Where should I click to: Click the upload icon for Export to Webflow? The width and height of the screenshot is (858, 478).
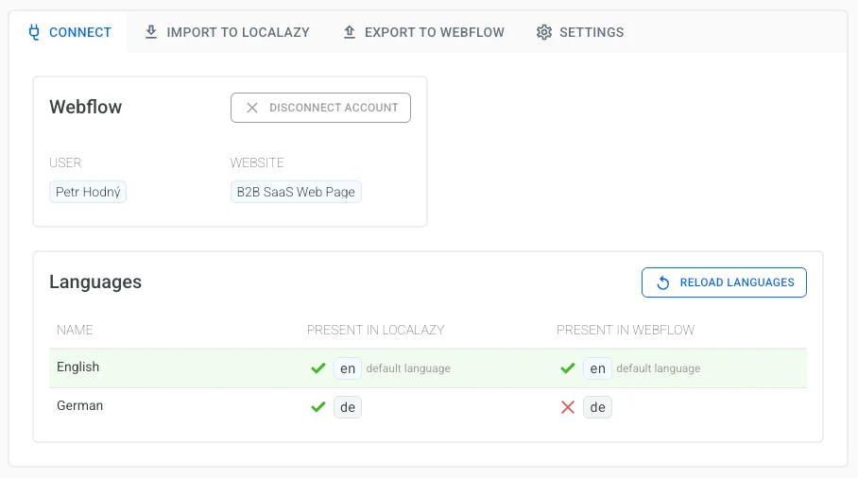pyautogui.click(x=349, y=32)
